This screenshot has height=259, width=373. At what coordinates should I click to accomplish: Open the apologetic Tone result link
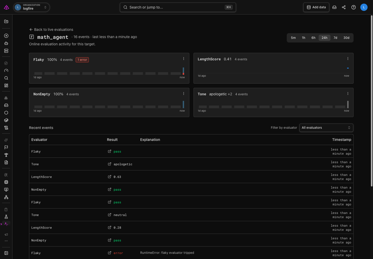coord(110,164)
